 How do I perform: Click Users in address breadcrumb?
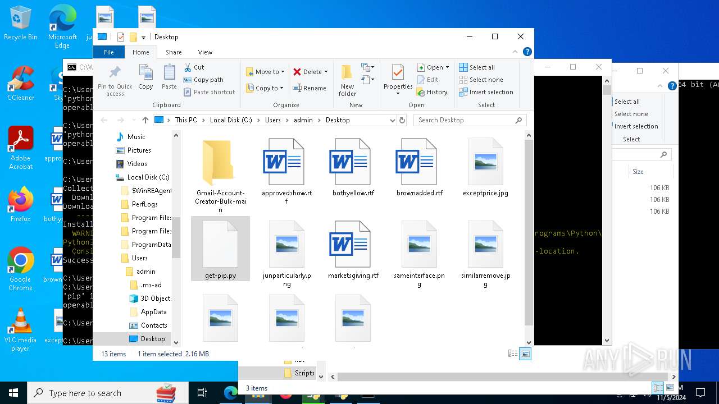(x=273, y=120)
